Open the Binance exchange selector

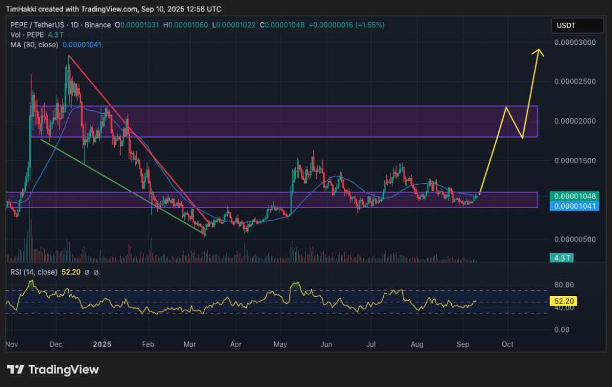click(97, 25)
